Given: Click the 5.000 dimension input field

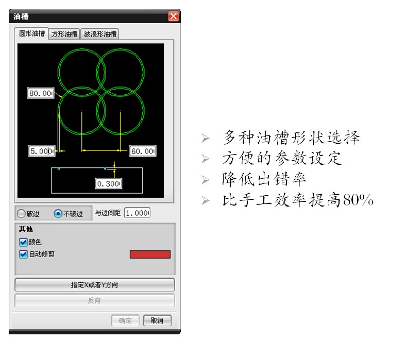Looking at the screenshot, I should 41,151.
